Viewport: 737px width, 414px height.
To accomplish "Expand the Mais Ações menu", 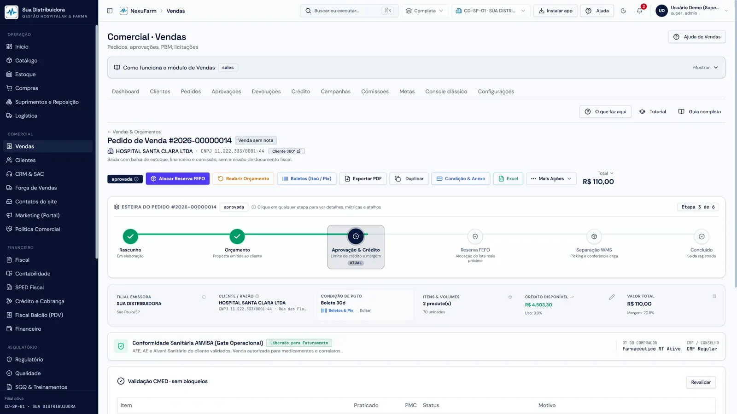I will tap(551, 179).
